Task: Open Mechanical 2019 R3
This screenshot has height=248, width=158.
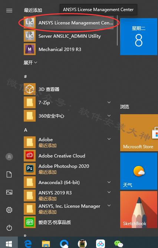Action: pos(69,49)
